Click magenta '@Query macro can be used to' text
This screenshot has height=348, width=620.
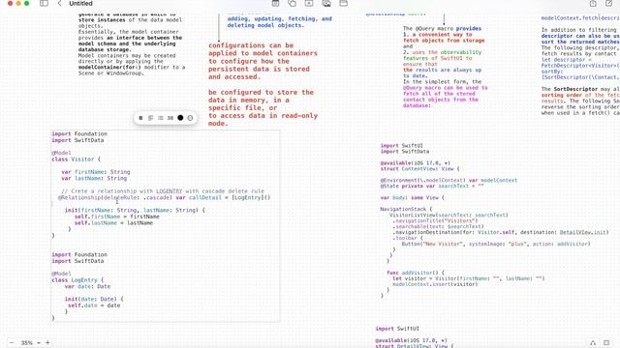point(446,88)
